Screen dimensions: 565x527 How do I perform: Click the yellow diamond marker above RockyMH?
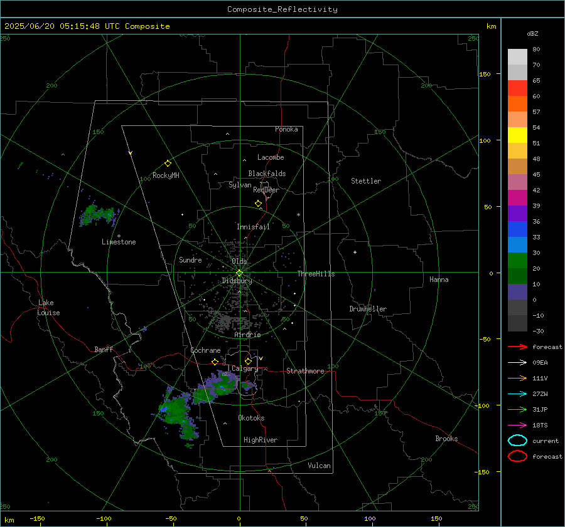pyautogui.click(x=168, y=164)
